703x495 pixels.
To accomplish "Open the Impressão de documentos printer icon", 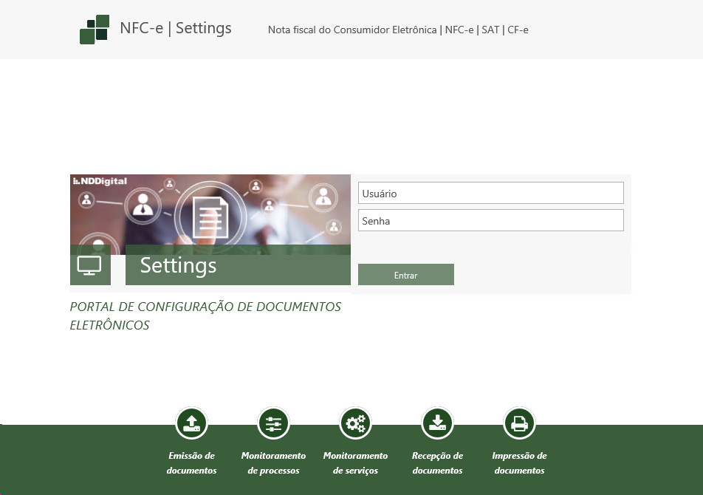I will 519,424.
